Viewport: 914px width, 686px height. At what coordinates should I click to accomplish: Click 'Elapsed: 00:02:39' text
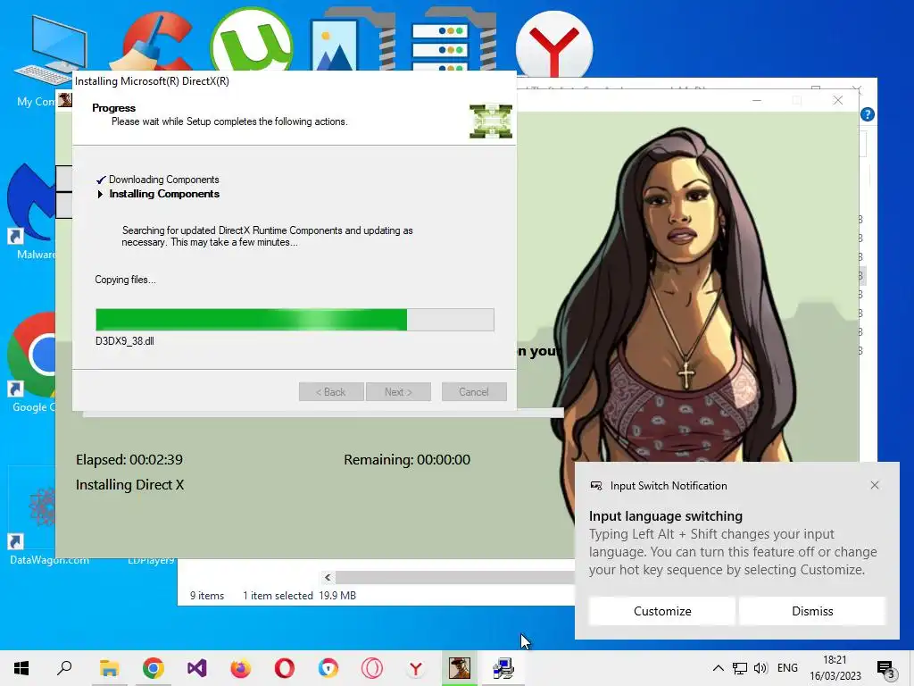(129, 460)
